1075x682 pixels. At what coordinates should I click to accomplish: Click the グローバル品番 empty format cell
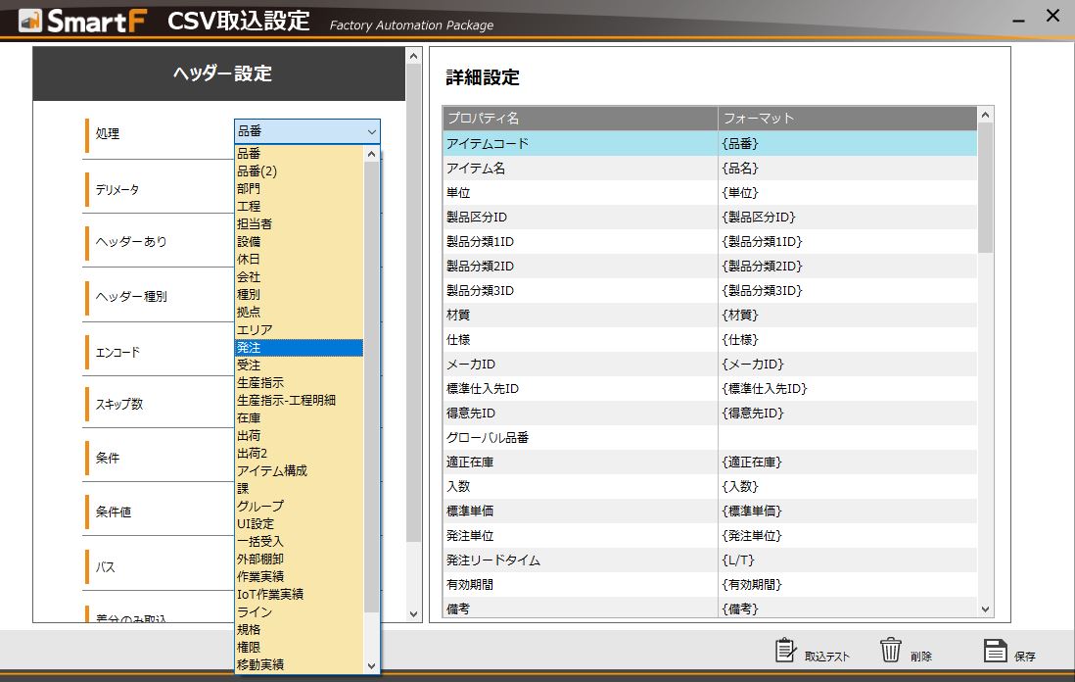(847, 438)
